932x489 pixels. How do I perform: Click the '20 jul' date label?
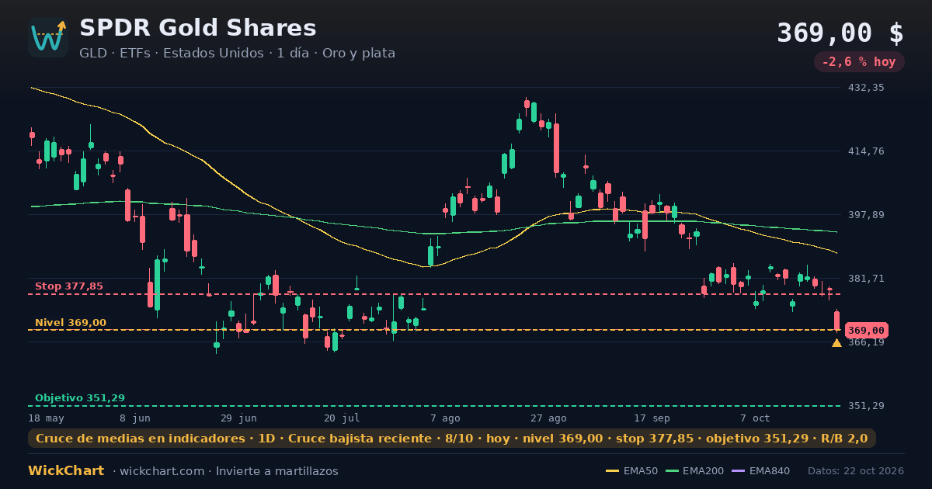coord(342,418)
